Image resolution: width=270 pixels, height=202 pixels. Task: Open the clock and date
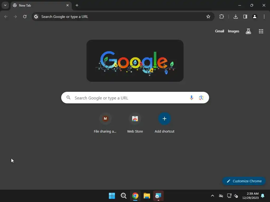pos(250,196)
